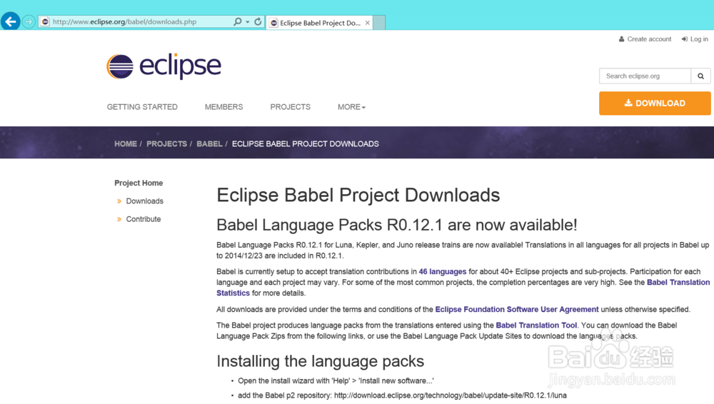714x404 pixels.
Task: Click the Log in link
Action: pyautogui.click(x=695, y=39)
